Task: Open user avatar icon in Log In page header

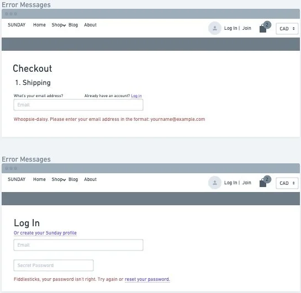Action: coord(215,183)
